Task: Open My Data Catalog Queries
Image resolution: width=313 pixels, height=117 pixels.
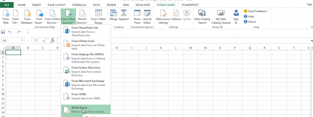Action: coord(221,17)
